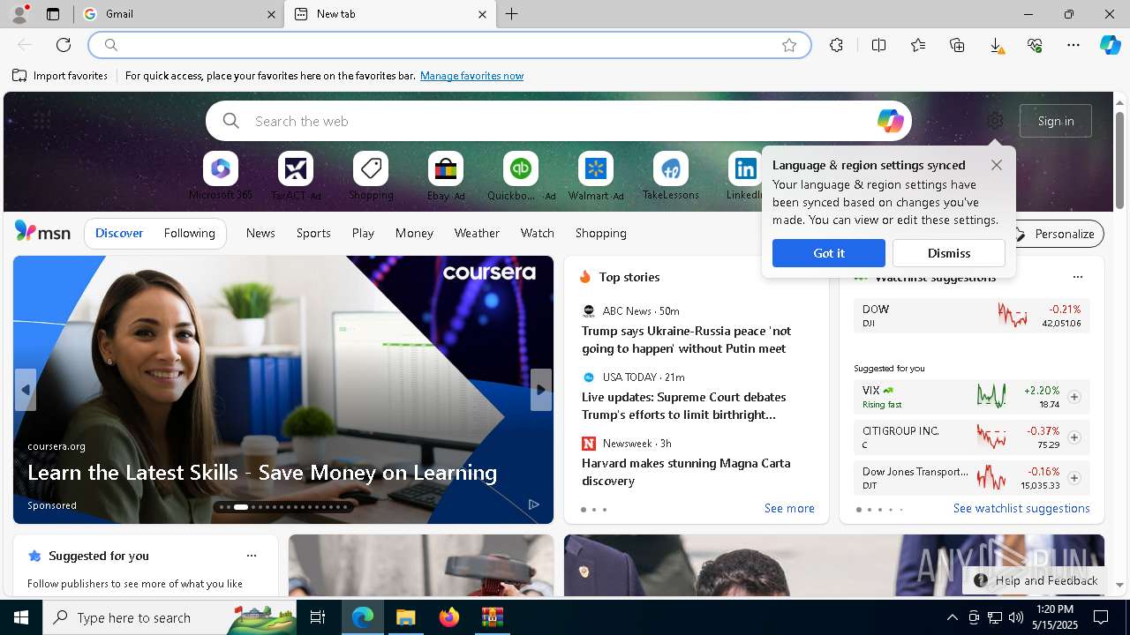Open the Weather section
Viewport: 1130px width, 635px height.
click(x=477, y=233)
